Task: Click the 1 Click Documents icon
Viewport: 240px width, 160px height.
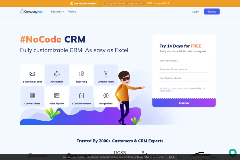Action: 81,95
